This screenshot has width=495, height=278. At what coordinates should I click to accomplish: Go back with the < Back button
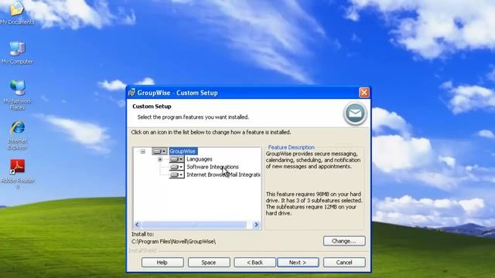coord(254,263)
